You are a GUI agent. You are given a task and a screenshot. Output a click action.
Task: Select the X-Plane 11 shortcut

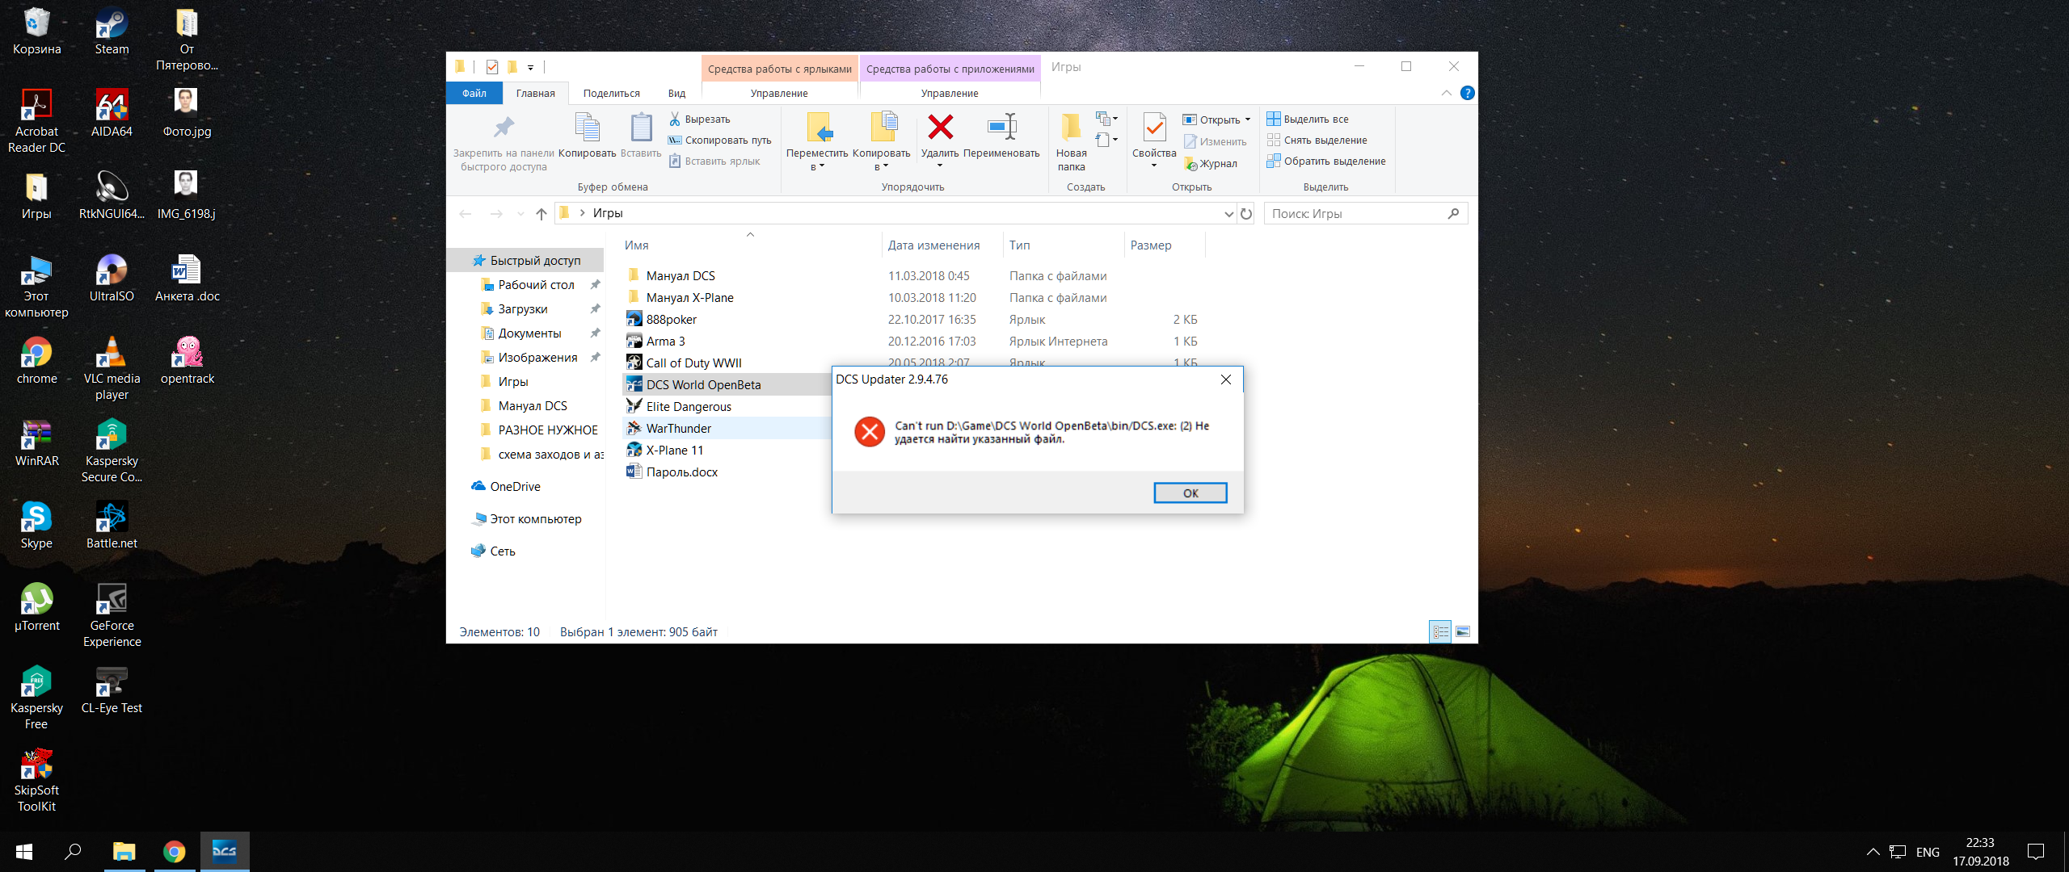click(x=674, y=451)
